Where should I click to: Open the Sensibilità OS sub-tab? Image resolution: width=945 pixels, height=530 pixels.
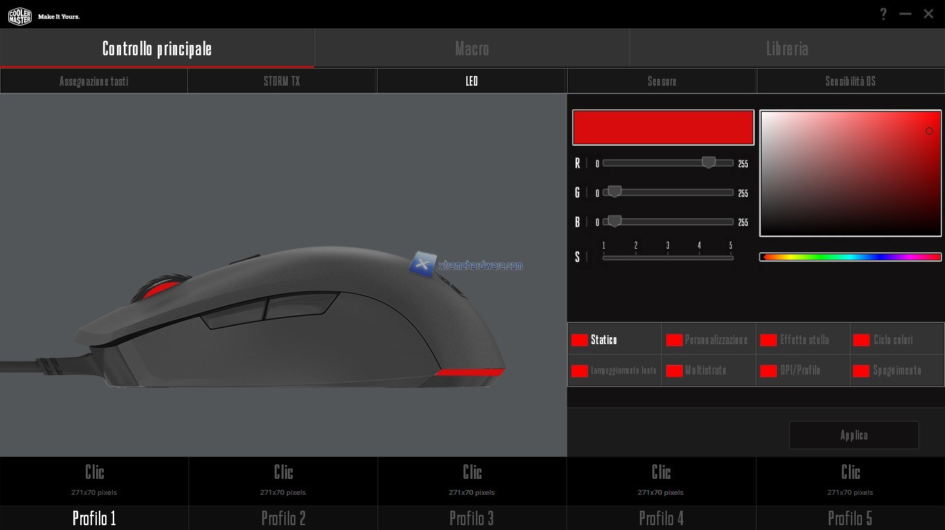(x=850, y=82)
